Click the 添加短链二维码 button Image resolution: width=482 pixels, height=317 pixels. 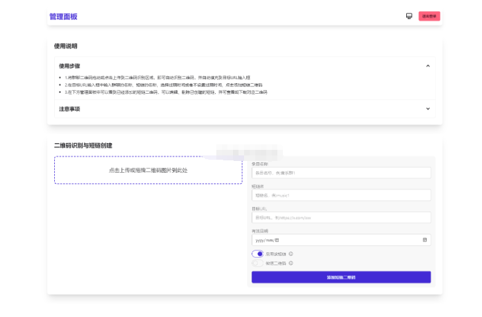click(341, 278)
